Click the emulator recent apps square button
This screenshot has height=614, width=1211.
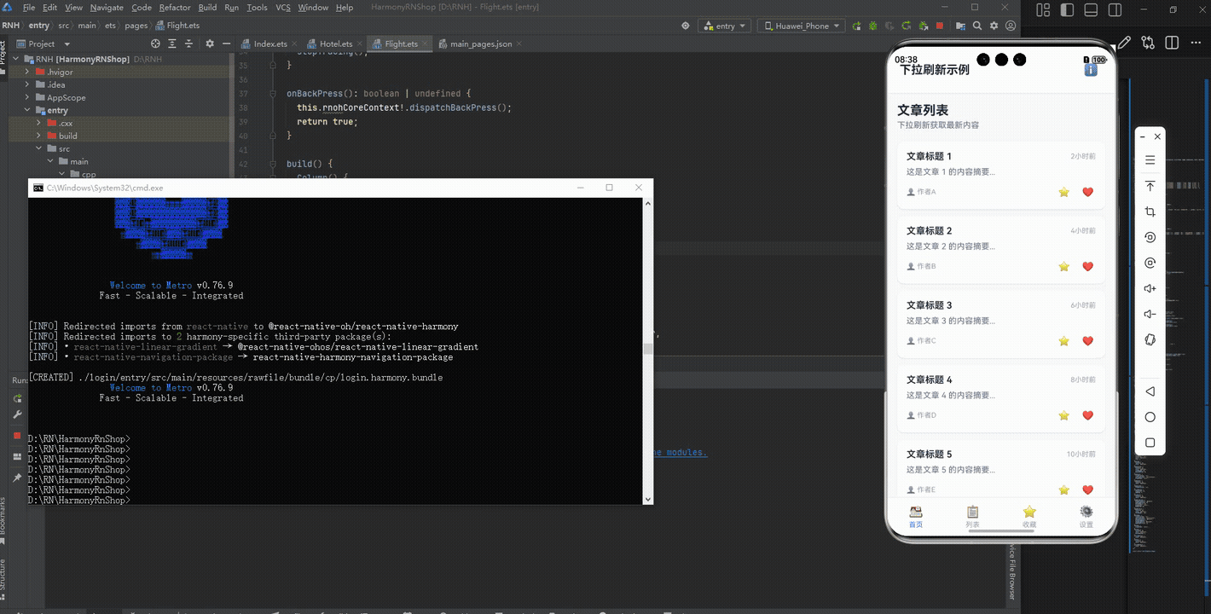[1150, 443]
